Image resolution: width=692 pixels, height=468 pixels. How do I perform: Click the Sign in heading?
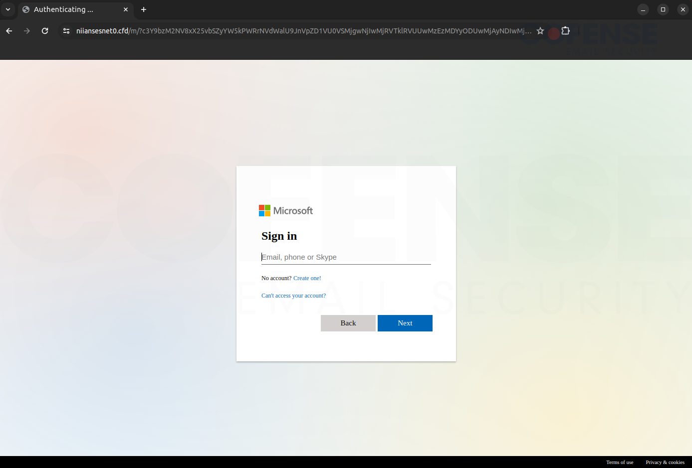coord(279,236)
